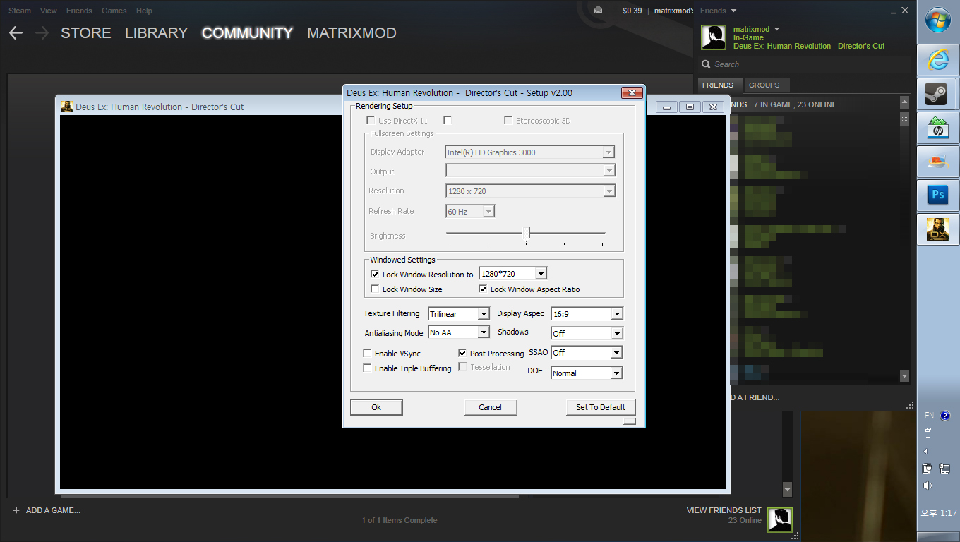Screen dimensions: 960x542
Task: Switch to the GROUPS tab
Action: [x=764, y=85]
